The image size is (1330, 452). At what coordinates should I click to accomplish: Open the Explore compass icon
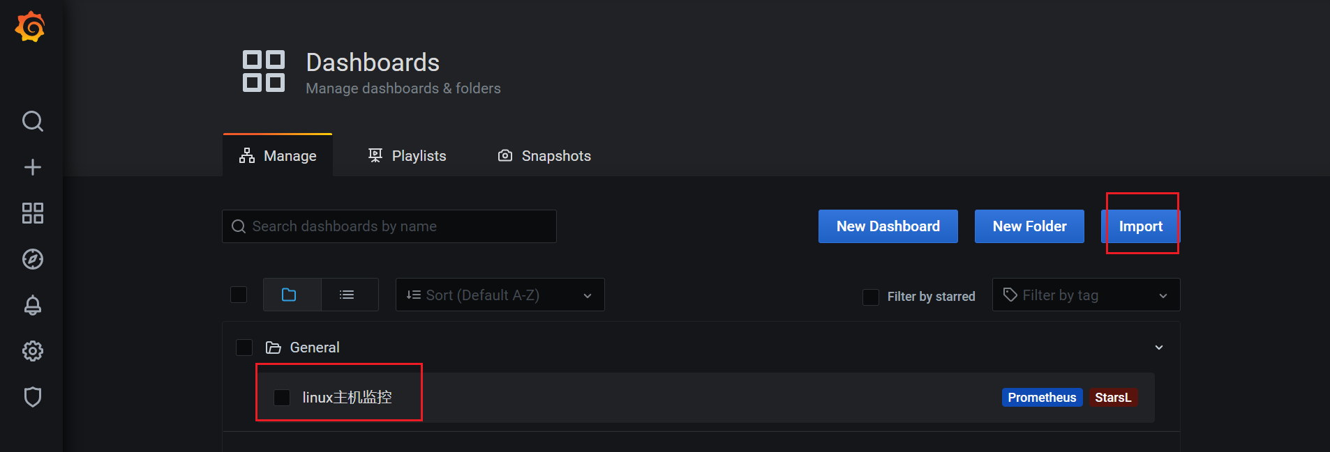[x=33, y=259]
